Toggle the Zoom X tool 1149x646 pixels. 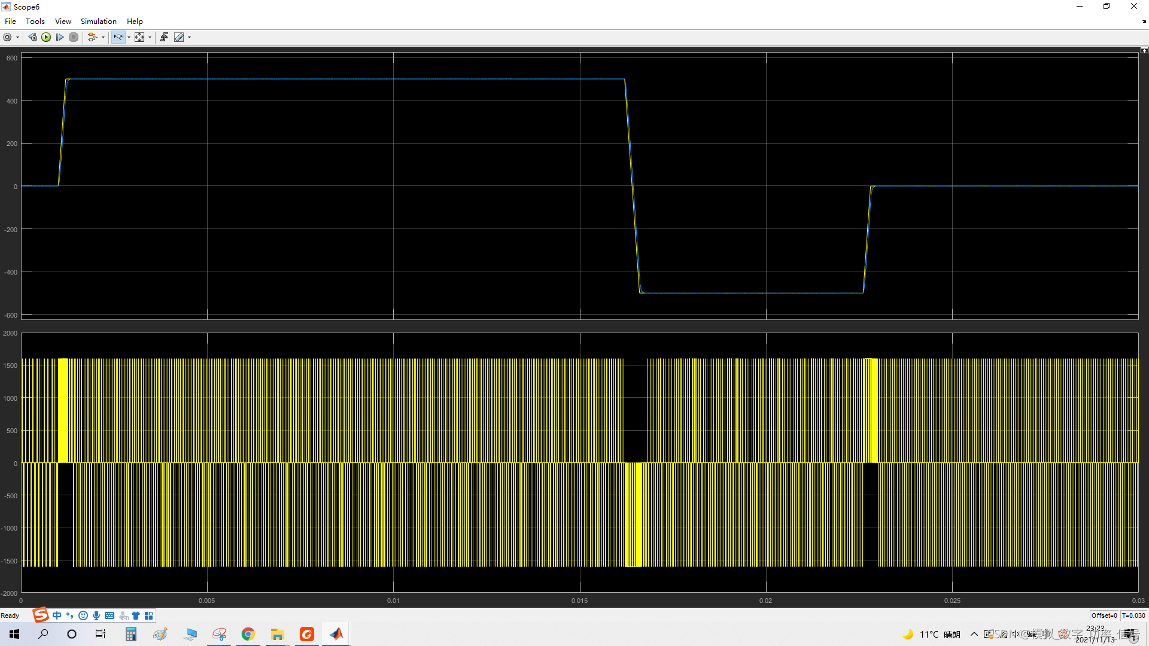pos(118,37)
